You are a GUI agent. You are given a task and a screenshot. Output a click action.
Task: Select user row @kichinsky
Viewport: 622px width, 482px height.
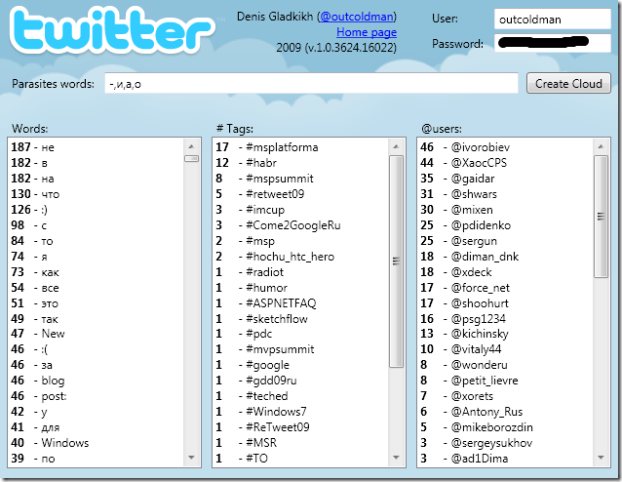point(505,334)
